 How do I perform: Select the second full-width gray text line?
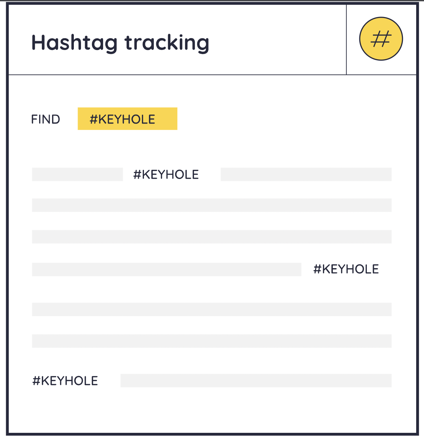coord(212,205)
